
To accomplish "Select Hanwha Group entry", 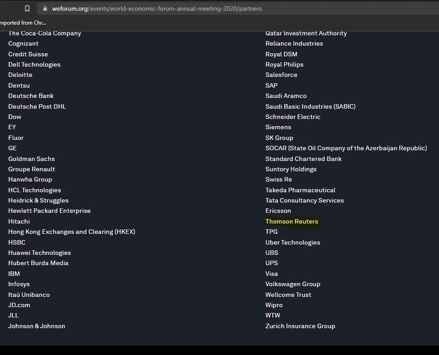I will point(30,179).
